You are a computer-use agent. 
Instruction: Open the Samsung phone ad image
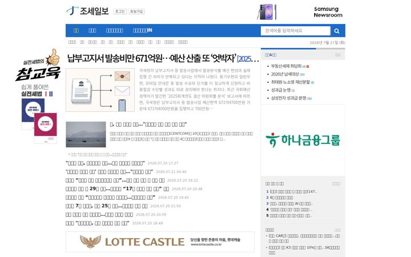(x=267, y=12)
